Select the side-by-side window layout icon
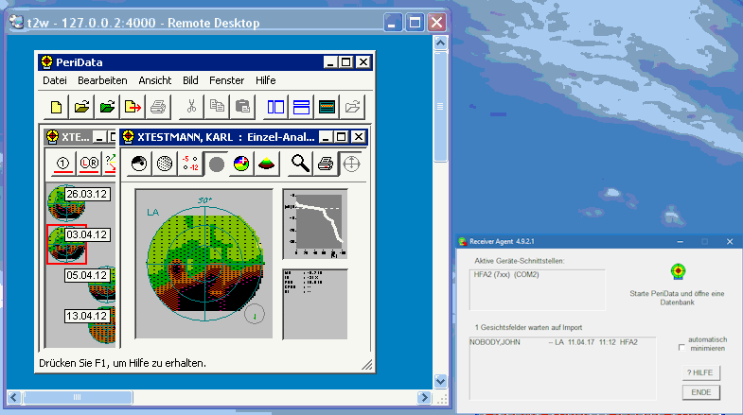Viewport: 743px width, 415px height. tap(275, 107)
